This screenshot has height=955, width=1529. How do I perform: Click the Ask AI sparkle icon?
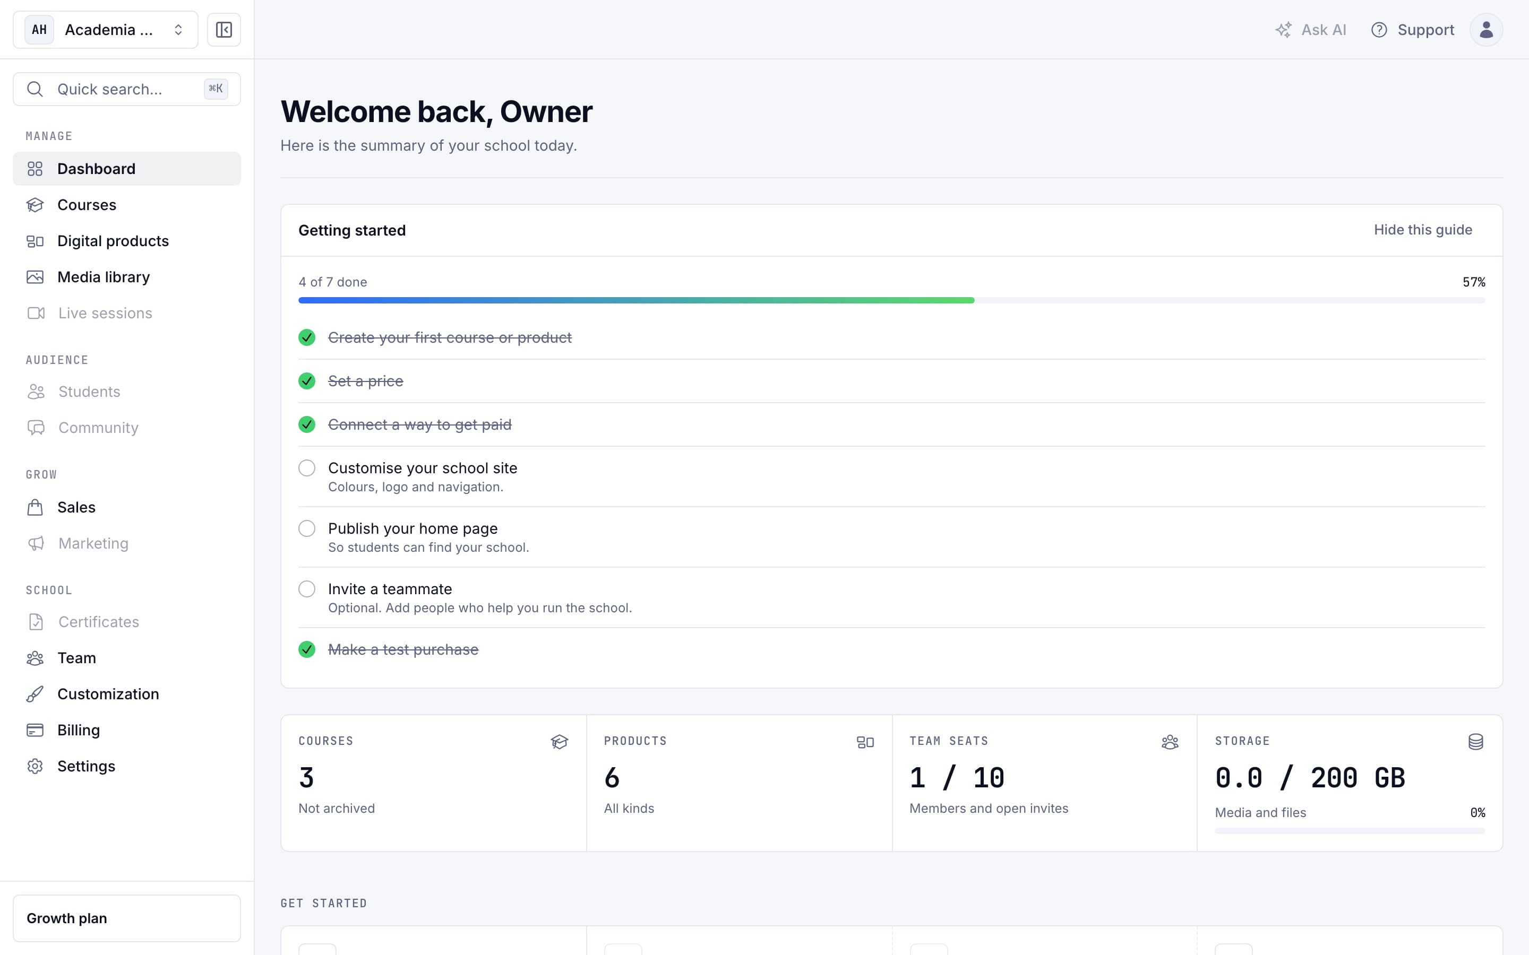1283,30
